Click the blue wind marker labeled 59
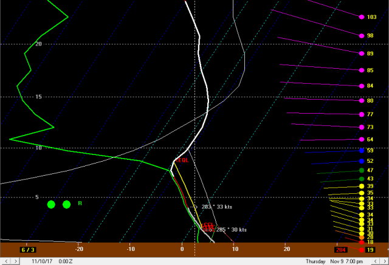Image resolution: width=389 pixels, height=265 pixels. [x=362, y=150]
